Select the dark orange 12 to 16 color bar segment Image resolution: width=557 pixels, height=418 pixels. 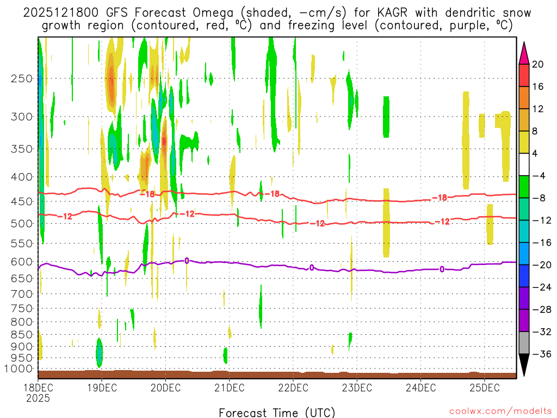(524, 98)
